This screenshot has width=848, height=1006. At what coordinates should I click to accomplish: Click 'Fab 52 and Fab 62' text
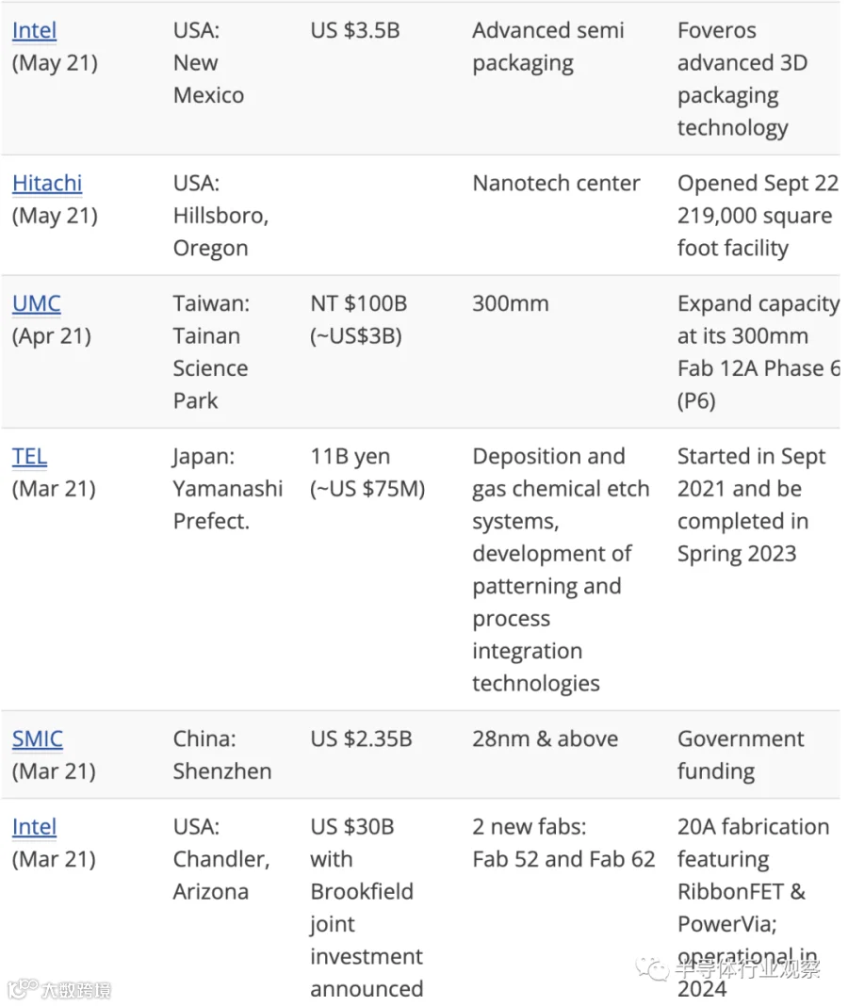click(563, 859)
